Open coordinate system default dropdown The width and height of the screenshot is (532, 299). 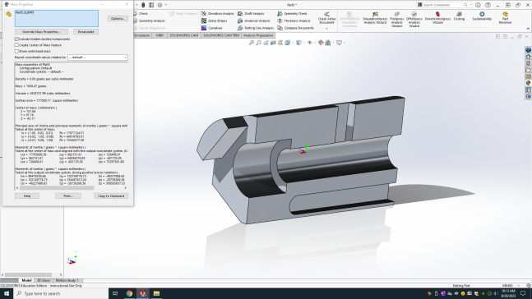[x=98, y=57]
